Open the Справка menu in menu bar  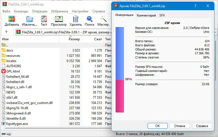(x=99, y=11)
